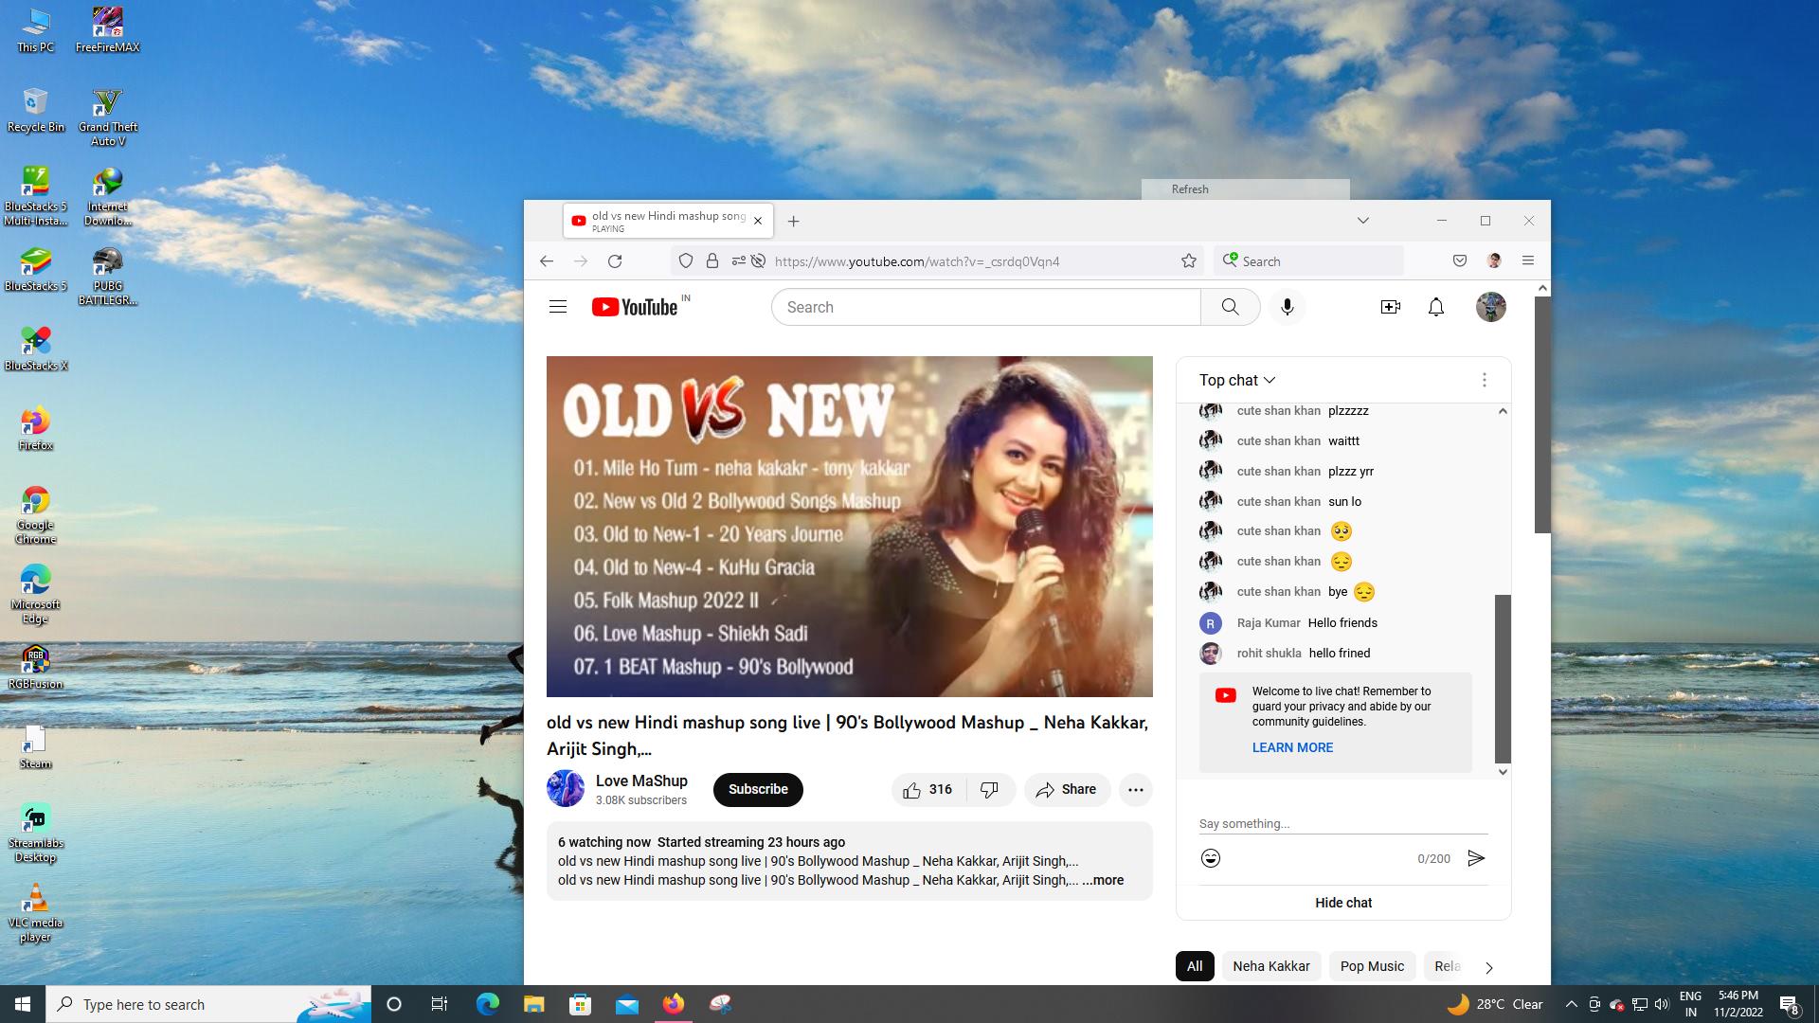Image resolution: width=1819 pixels, height=1023 pixels.
Task: Subscribe to Love MaShup channel
Action: [757, 789]
